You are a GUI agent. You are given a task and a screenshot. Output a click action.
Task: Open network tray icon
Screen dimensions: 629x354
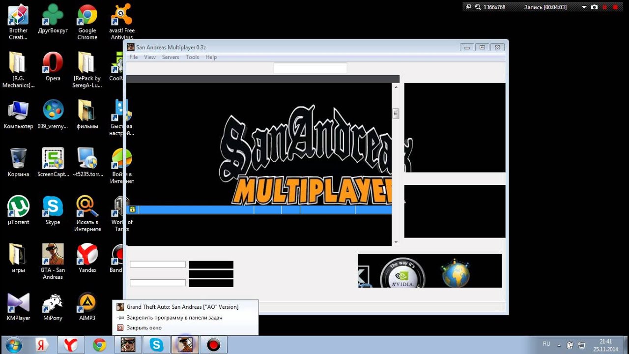coord(581,345)
